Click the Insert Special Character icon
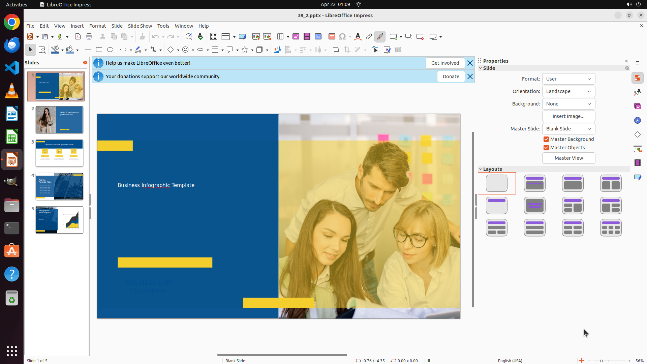This screenshot has width=647, height=364. click(342, 37)
